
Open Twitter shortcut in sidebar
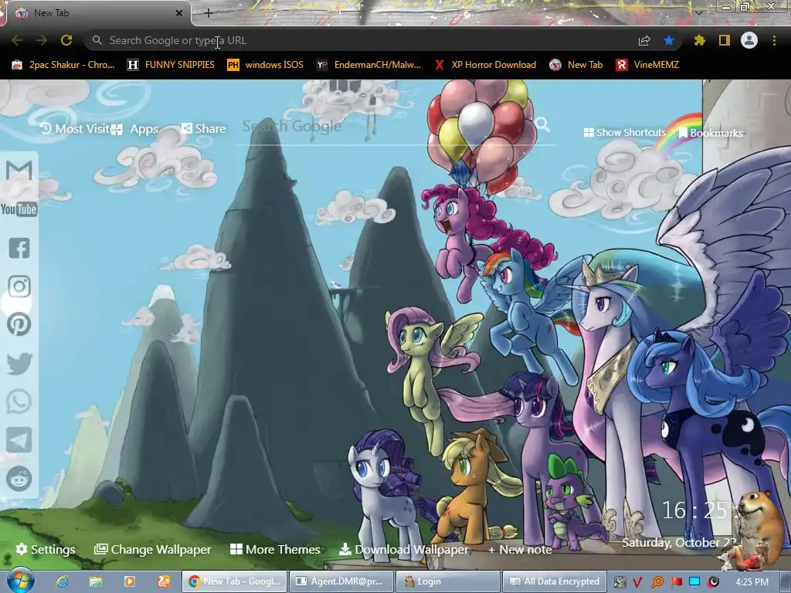pos(19,364)
